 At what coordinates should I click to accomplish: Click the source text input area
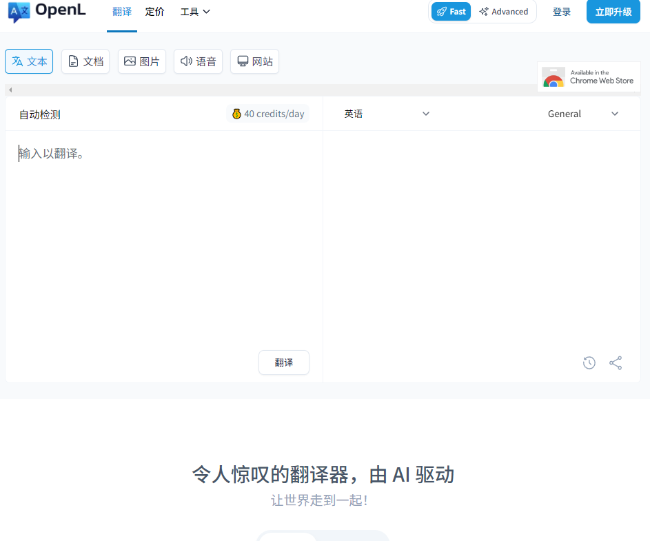[164, 241]
